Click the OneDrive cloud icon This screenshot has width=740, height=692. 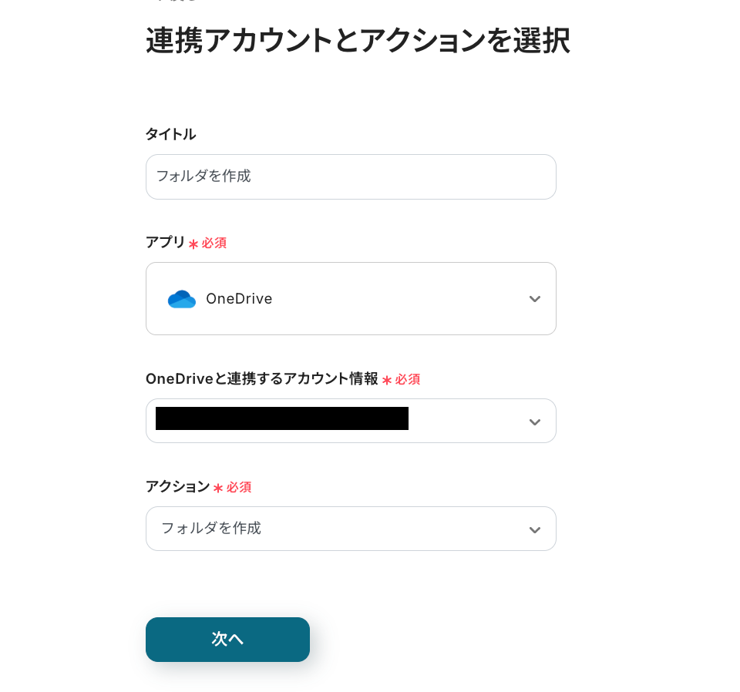click(182, 299)
